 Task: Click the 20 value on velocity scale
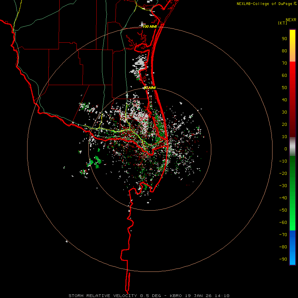[284, 124]
